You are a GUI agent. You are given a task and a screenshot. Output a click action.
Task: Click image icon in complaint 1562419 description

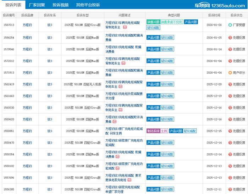point(120,86)
